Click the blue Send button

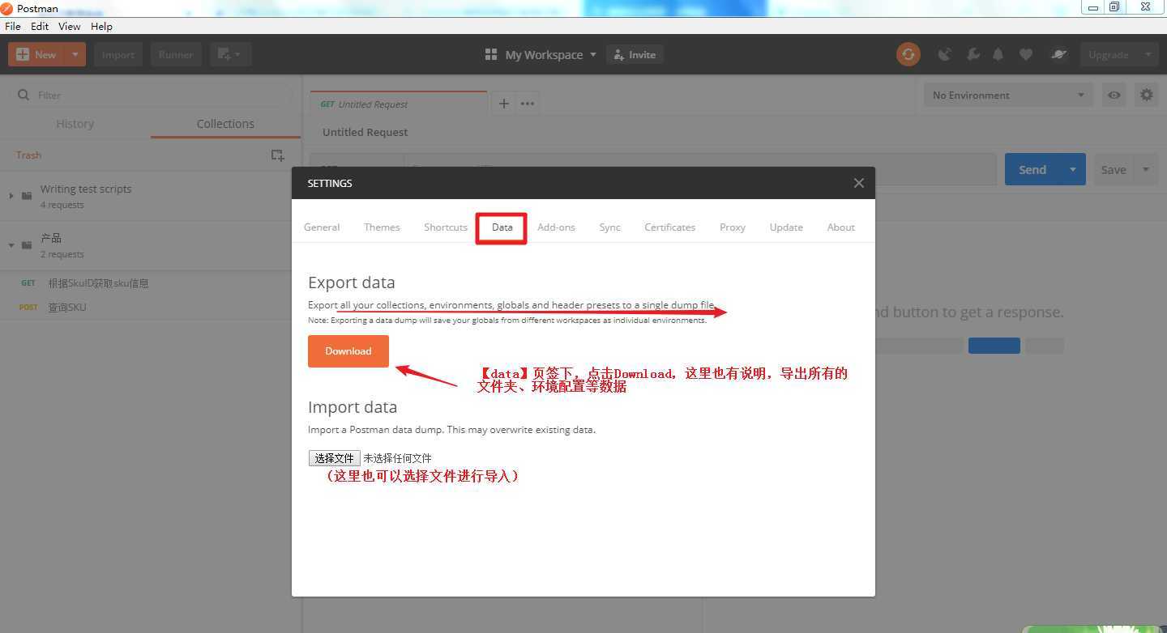pyautogui.click(x=1032, y=169)
